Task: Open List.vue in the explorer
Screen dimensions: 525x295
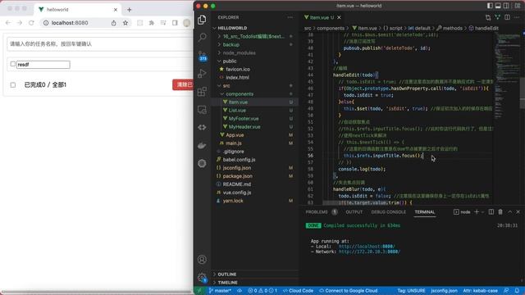Action: (x=237, y=111)
